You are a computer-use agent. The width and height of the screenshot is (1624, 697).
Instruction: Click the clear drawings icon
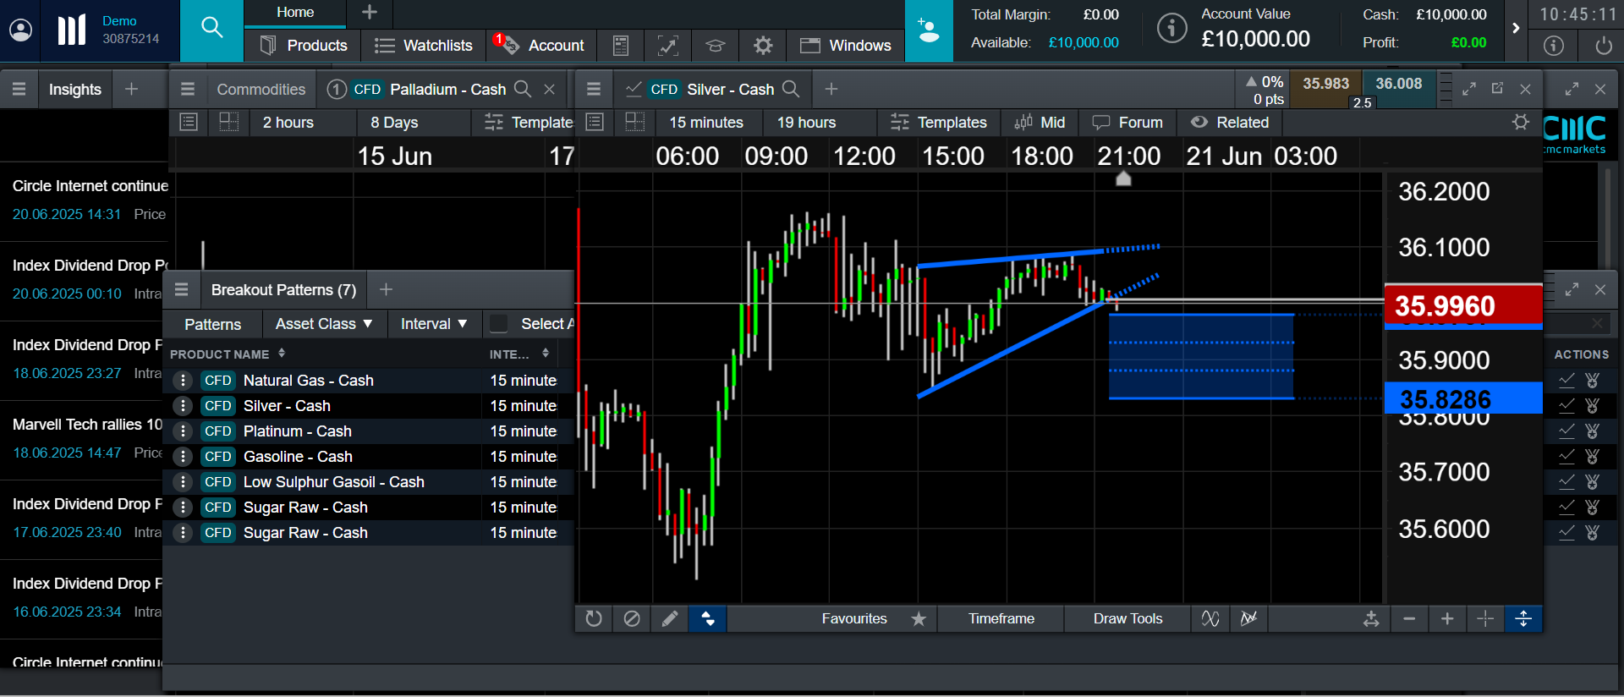632,618
